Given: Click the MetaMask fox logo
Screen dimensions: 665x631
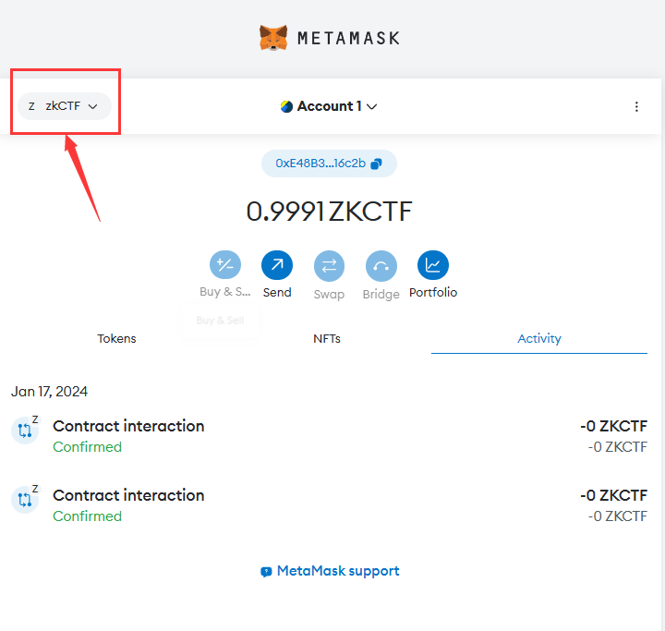Looking at the screenshot, I should (x=273, y=38).
